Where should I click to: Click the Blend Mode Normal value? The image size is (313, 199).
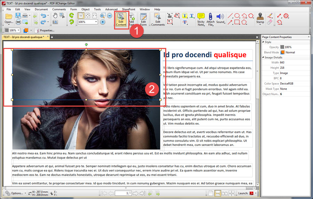click(295, 52)
